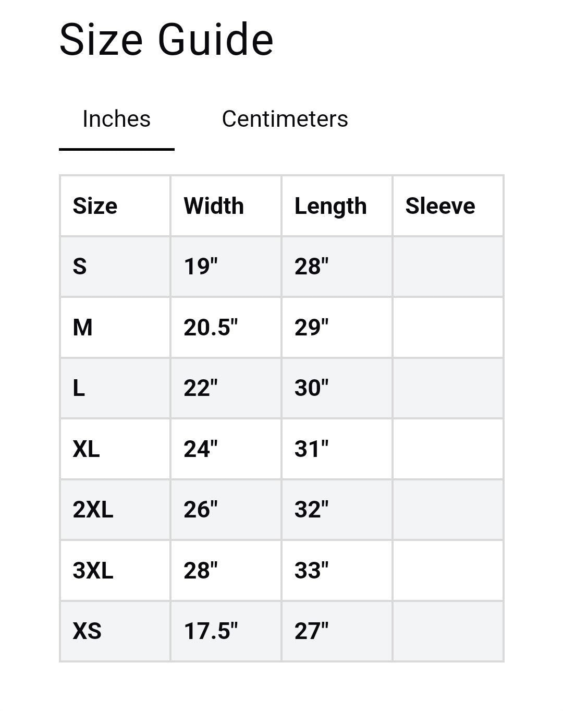The height and width of the screenshot is (711, 563).
Task: Select the Inches tab
Action: [116, 119]
